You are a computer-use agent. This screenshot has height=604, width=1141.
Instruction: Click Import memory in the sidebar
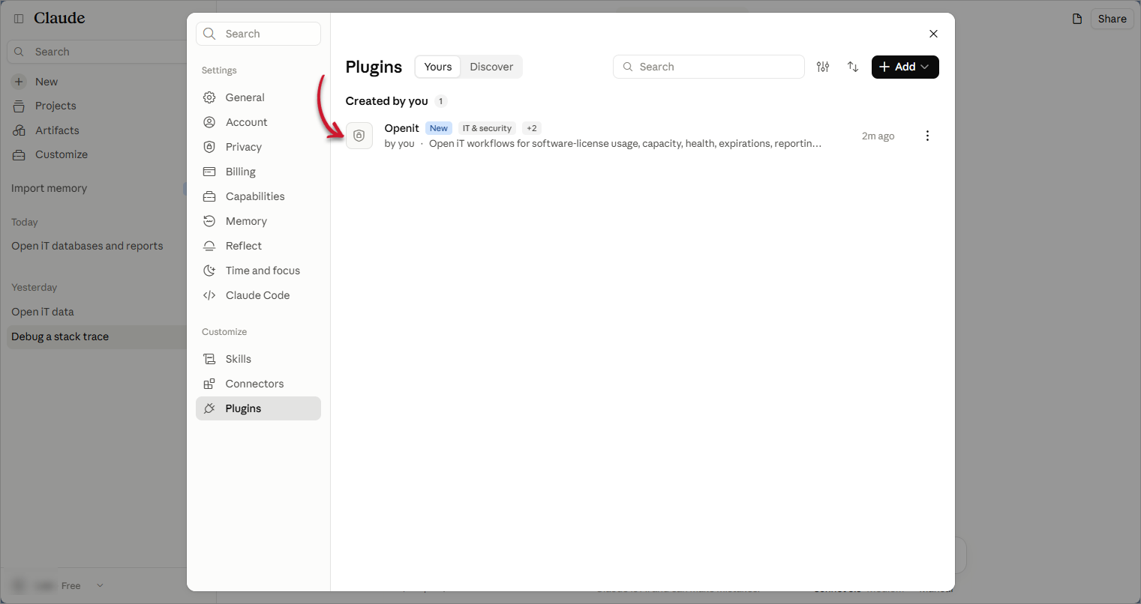[x=50, y=188]
